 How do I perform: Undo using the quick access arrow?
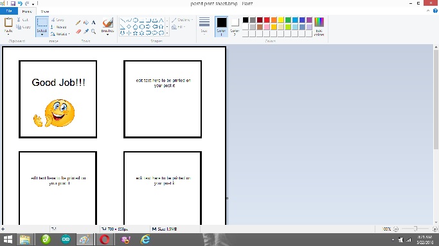tap(20, 4)
